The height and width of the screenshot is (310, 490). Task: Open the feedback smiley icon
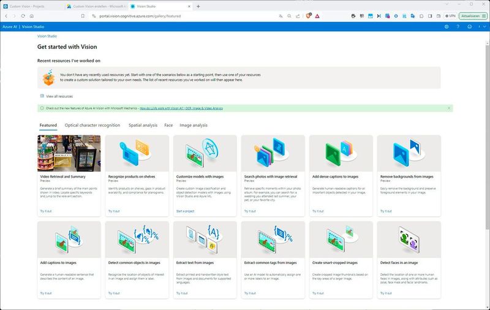click(x=469, y=27)
